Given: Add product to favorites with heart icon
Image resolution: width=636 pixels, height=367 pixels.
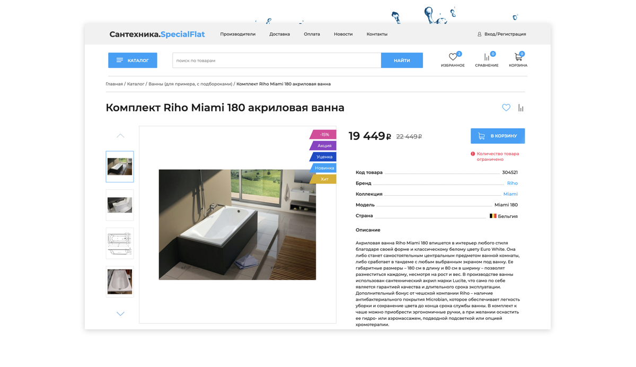Looking at the screenshot, I should [x=506, y=108].
